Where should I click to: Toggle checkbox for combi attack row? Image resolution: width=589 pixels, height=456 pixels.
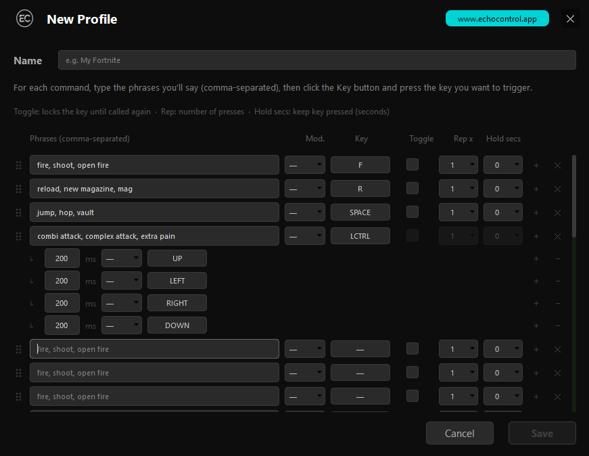coord(413,235)
